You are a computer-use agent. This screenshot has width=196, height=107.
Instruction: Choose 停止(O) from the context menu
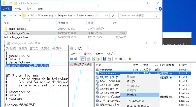140,81
